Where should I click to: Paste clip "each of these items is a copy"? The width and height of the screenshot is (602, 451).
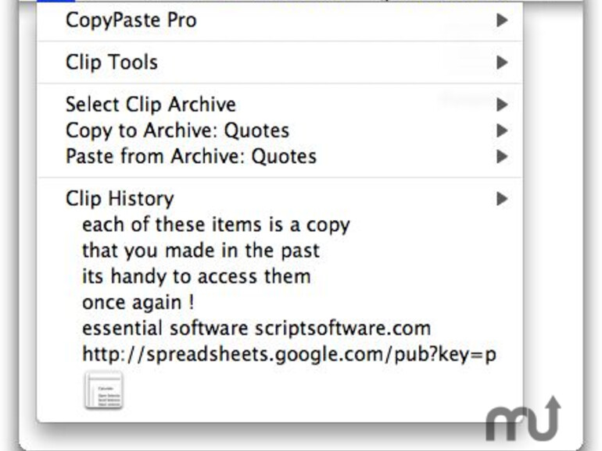216,225
